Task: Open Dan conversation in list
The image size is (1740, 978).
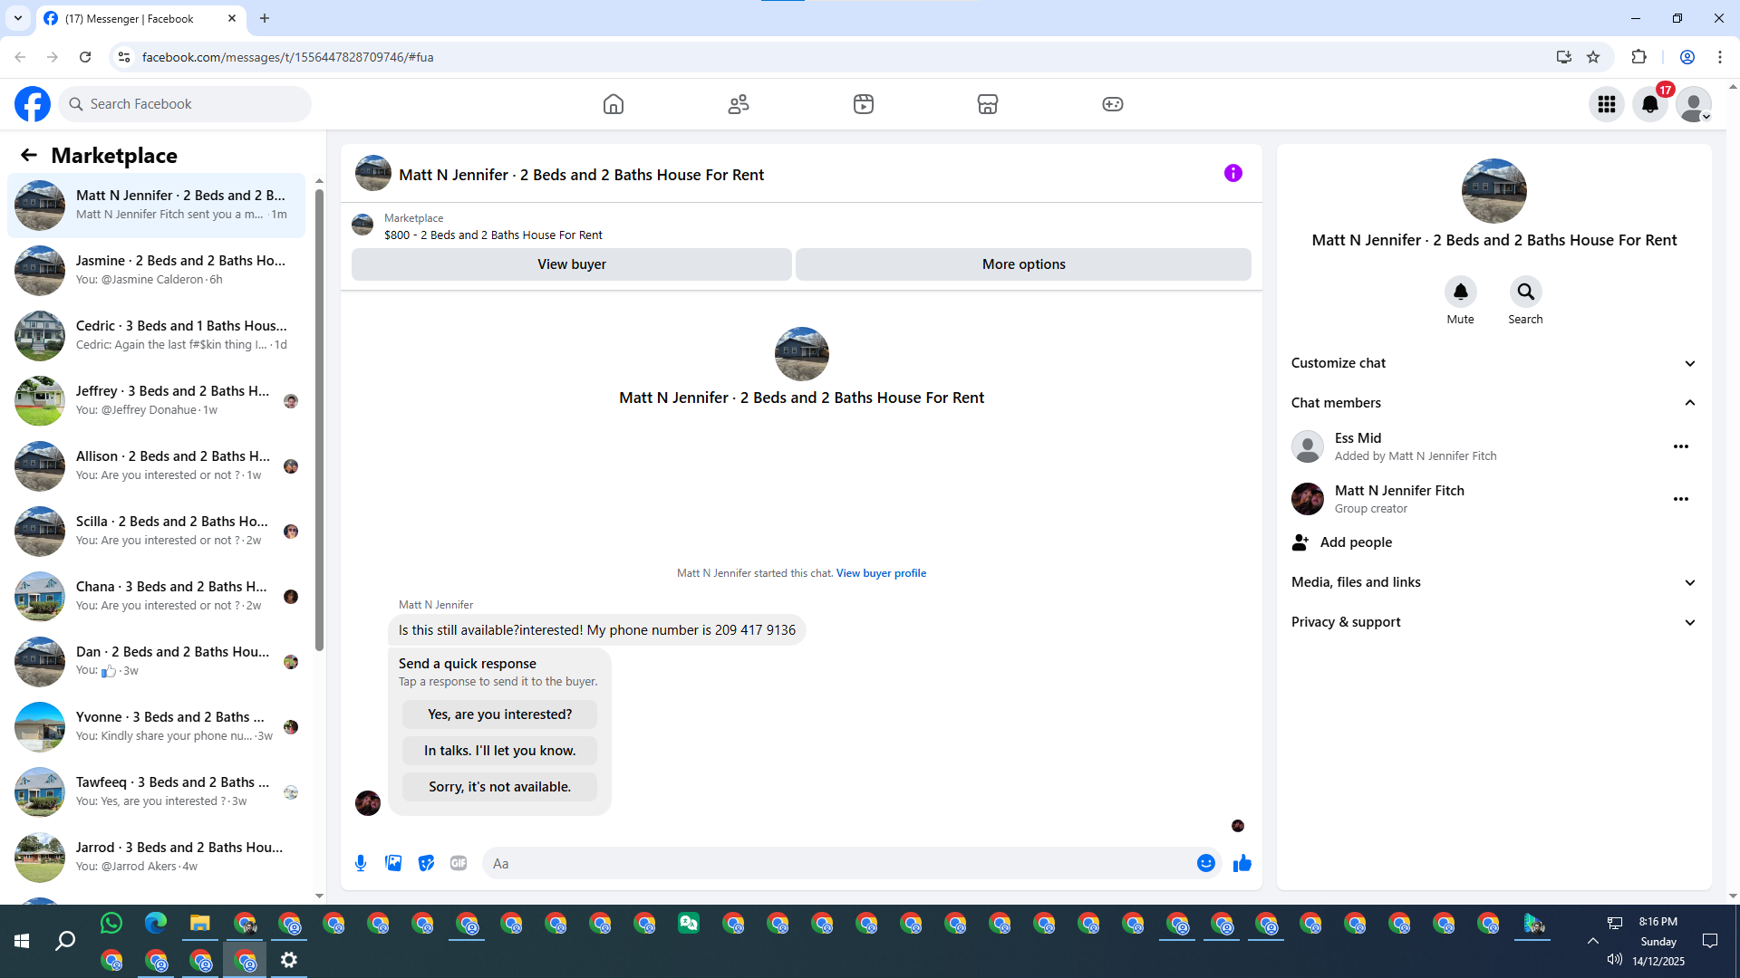Action: 157,662
